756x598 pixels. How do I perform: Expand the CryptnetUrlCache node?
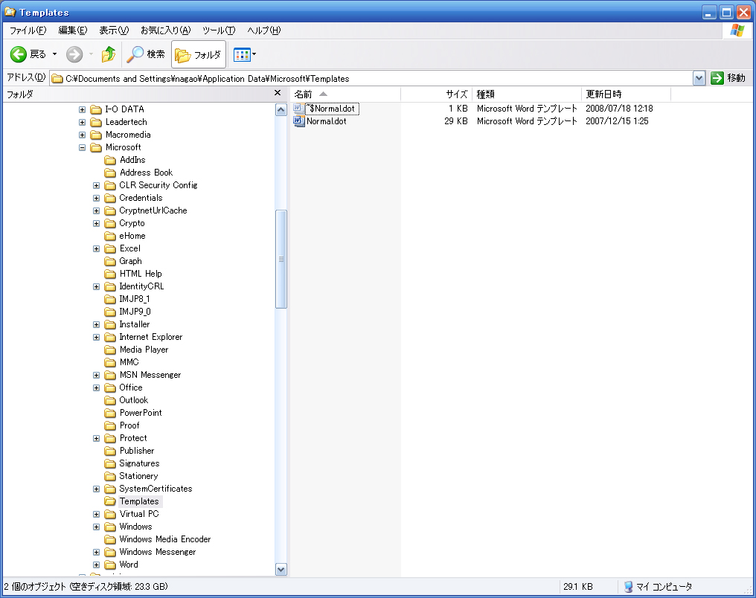pos(97,210)
